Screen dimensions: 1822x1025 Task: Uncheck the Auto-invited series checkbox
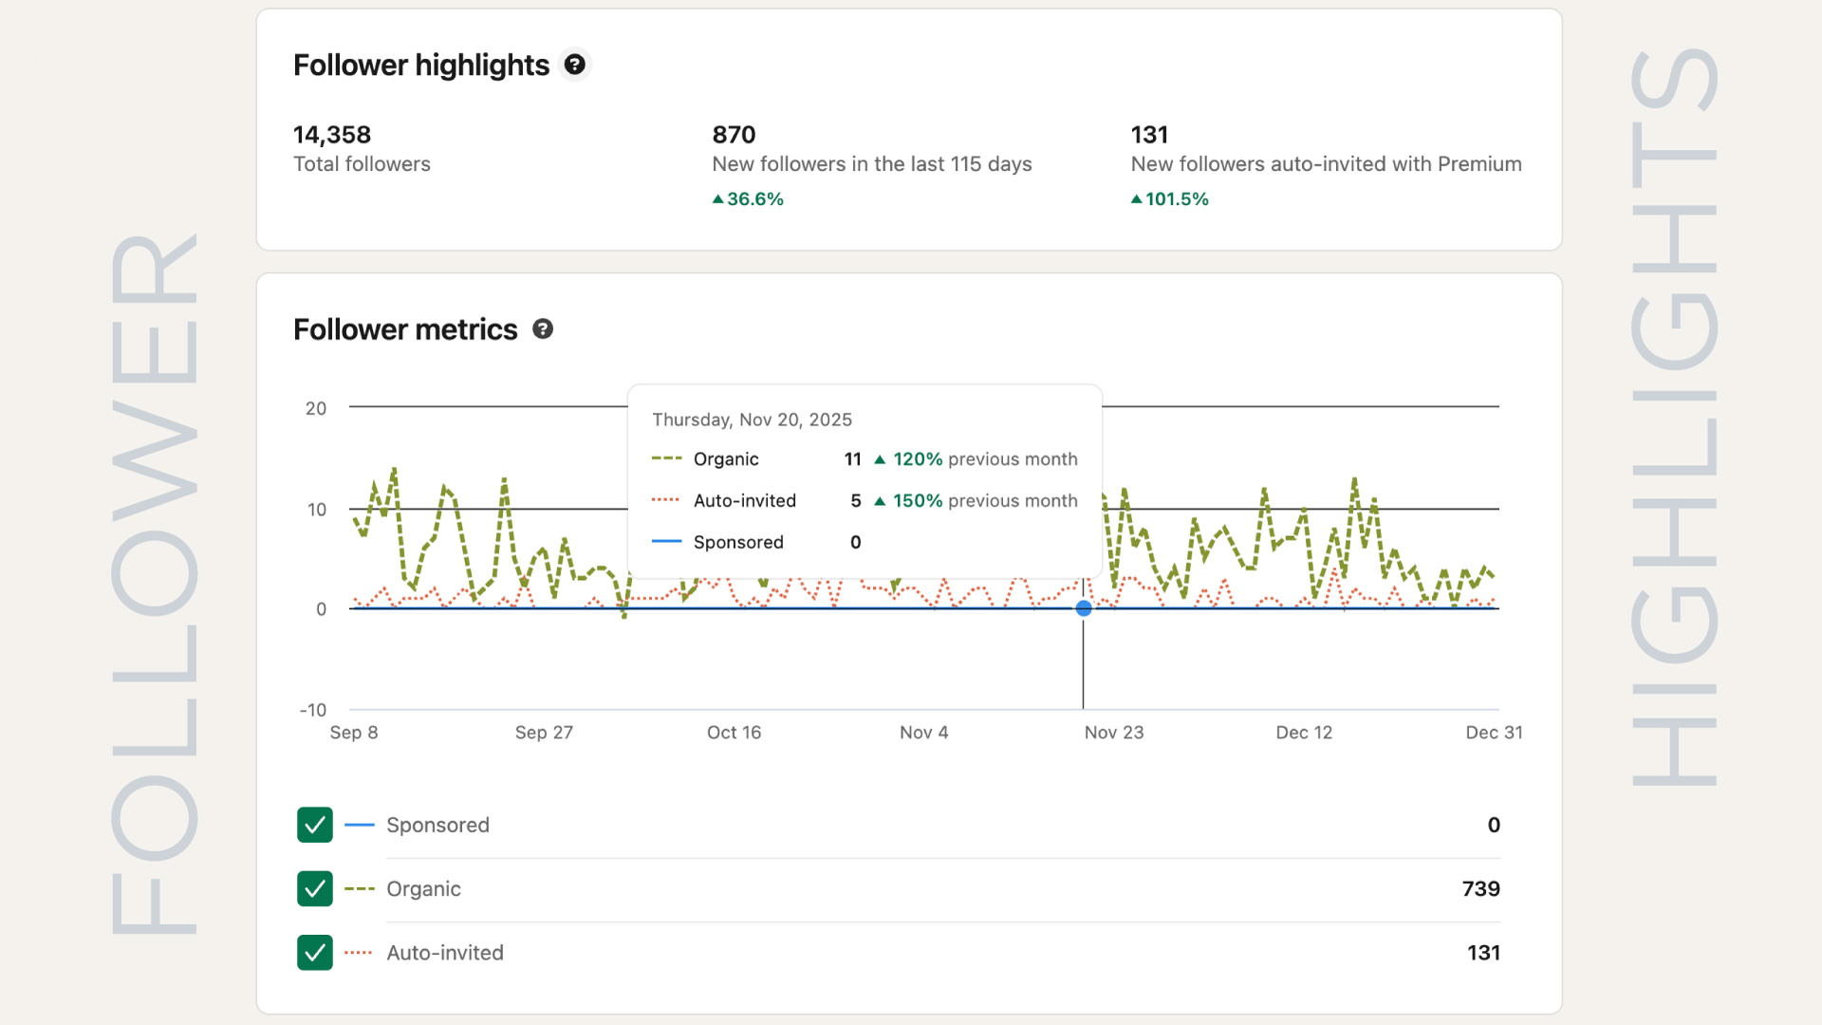(315, 952)
